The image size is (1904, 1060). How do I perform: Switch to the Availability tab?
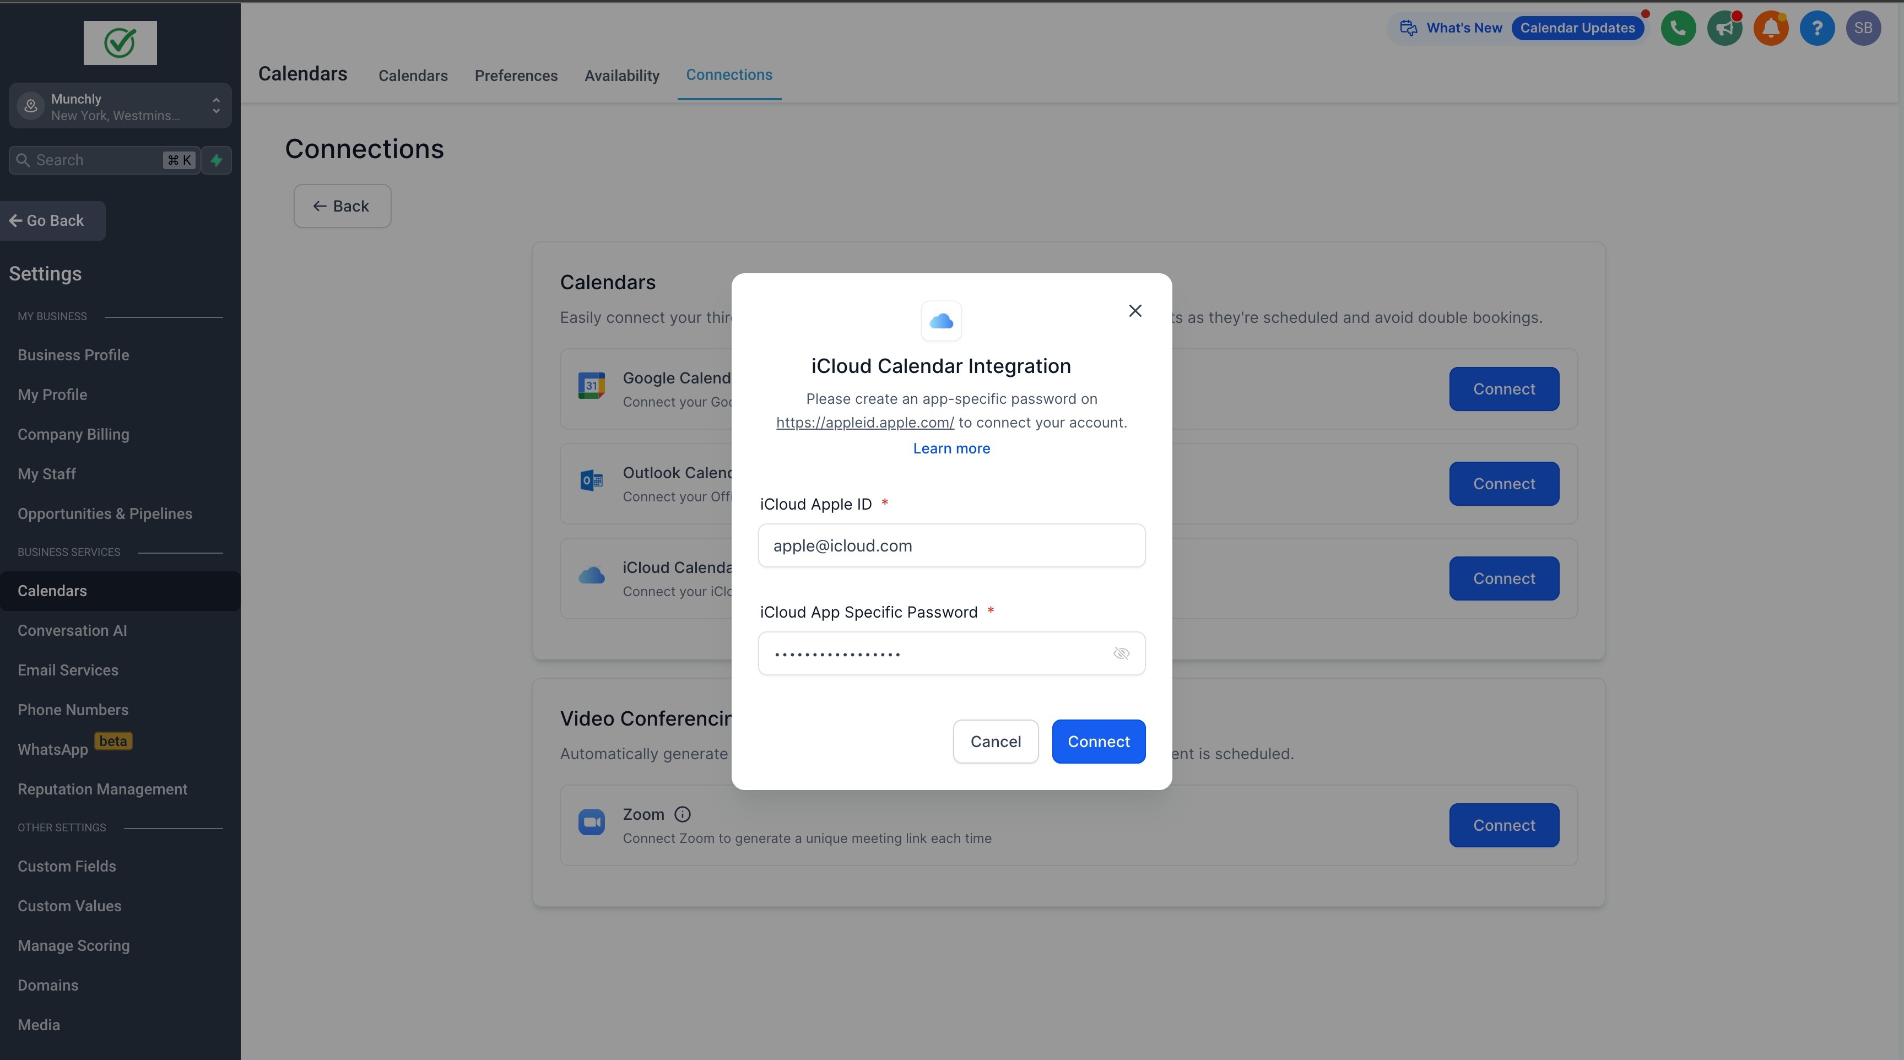pos(621,75)
